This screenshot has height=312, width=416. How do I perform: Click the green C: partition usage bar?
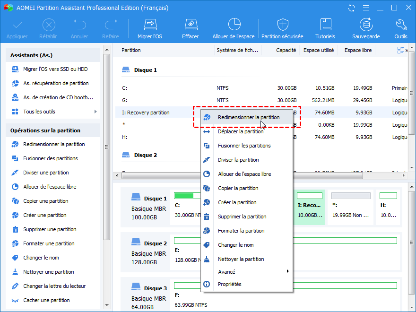(x=184, y=196)
